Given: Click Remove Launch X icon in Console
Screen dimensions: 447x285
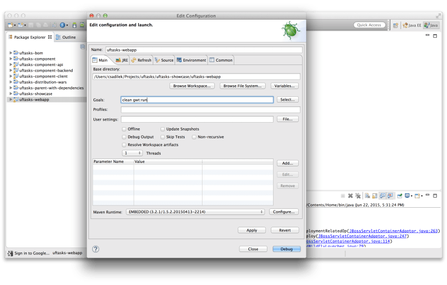Looking at the screenshot, I should (350, 196).
